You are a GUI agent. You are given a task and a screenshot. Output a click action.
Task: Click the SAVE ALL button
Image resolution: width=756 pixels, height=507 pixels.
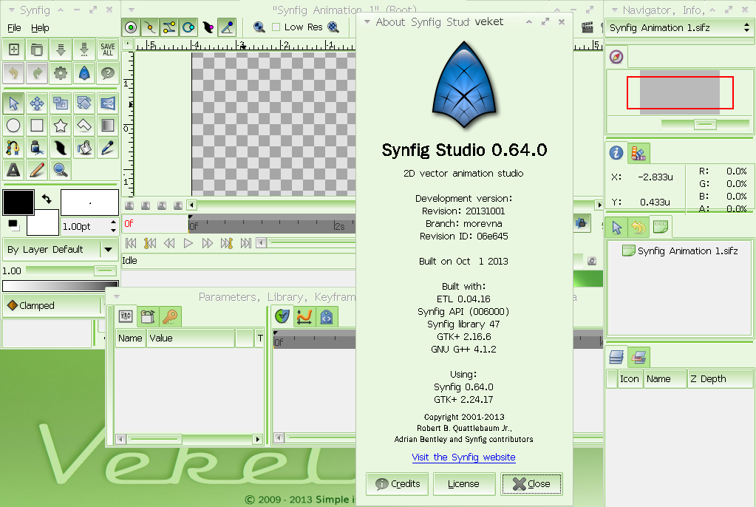pyautogui.click(x=107, y=50)
